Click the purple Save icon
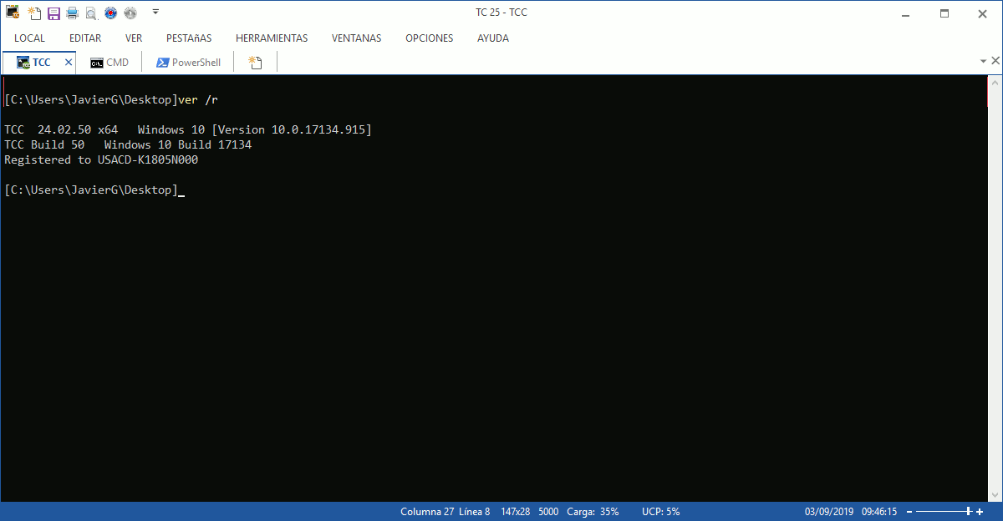1003x521 pixels. click(x=53, y=13)
